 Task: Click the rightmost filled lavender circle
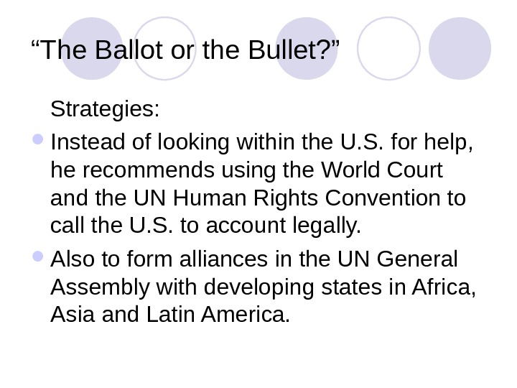460,48
